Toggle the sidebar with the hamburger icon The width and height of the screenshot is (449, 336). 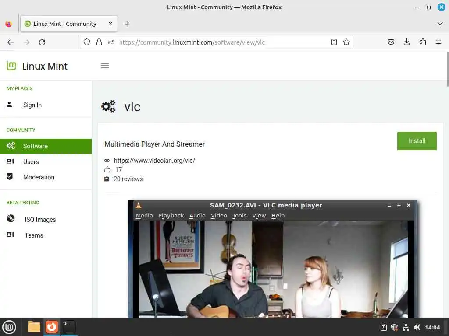click(x=105, y=66)
